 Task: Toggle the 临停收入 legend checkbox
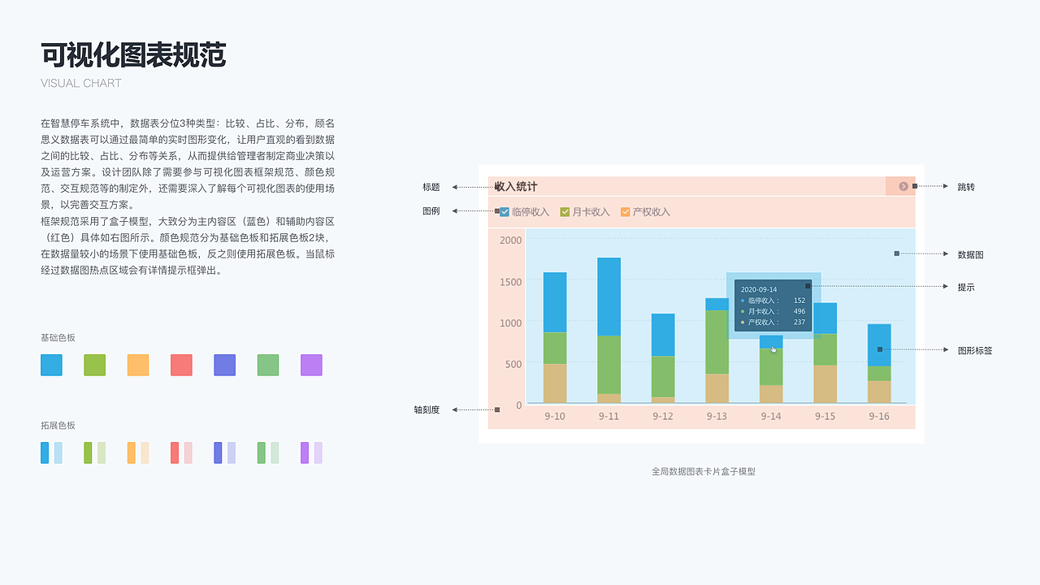(x=504, y=211)
